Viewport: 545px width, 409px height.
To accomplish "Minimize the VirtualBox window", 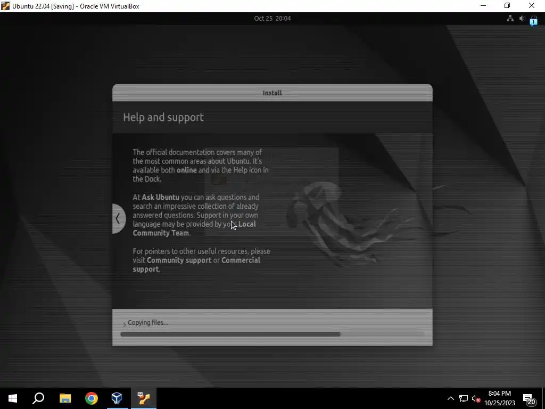I will tap(483, 5).
